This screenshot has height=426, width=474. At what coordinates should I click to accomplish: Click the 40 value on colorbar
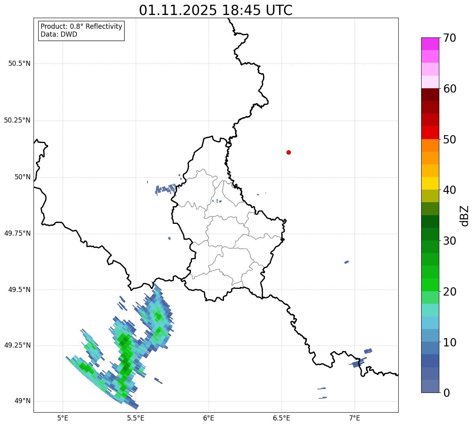pos(450,190)
